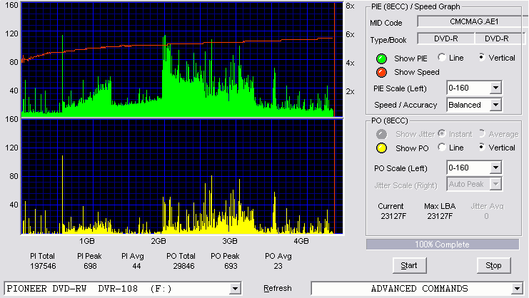This screenshot has height=298, width=529.
Task: Toggle the yellow Show PO indicator
Action: click(x=381, y=148)
